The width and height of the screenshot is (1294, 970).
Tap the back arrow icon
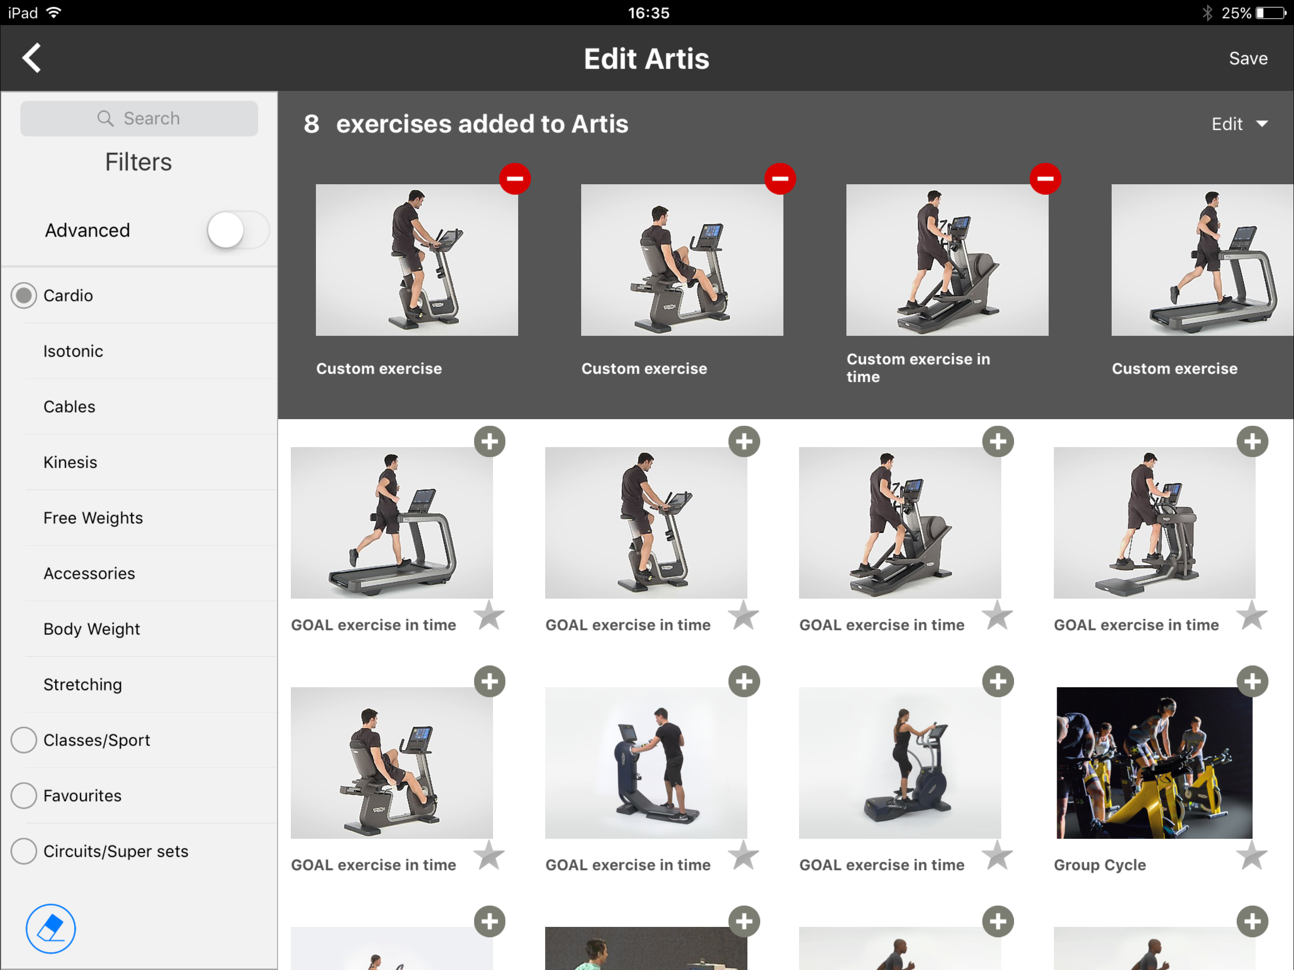(x=32, y=58)
